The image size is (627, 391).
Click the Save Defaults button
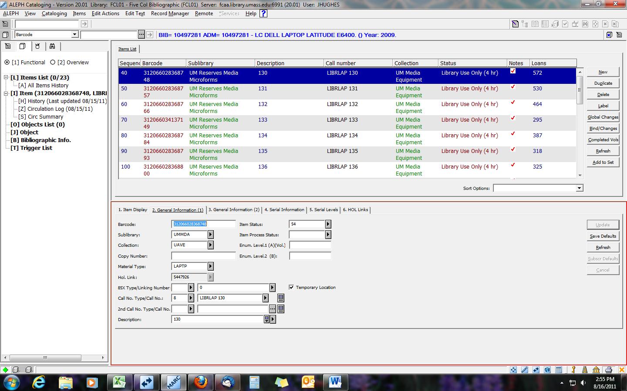pos(603,236)
